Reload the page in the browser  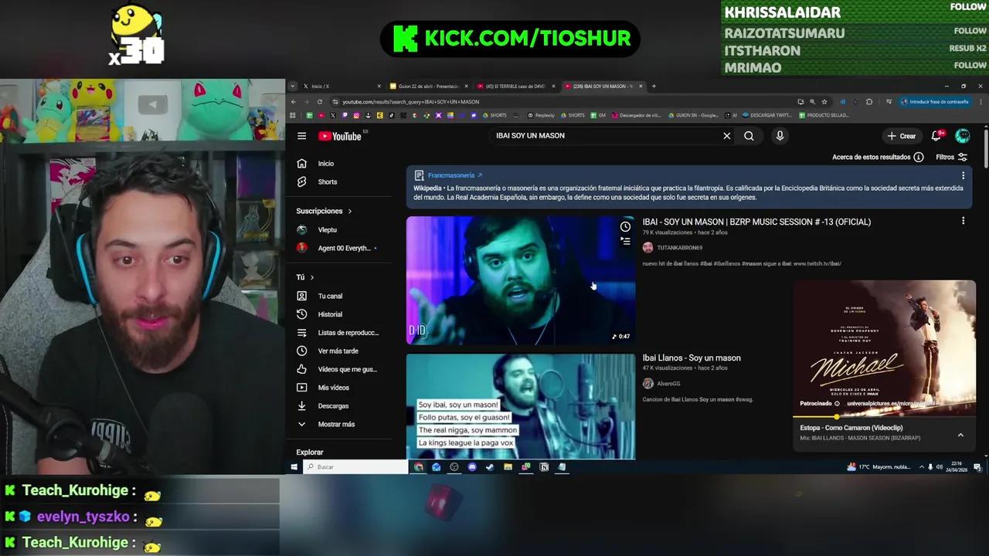coord(319,102)
